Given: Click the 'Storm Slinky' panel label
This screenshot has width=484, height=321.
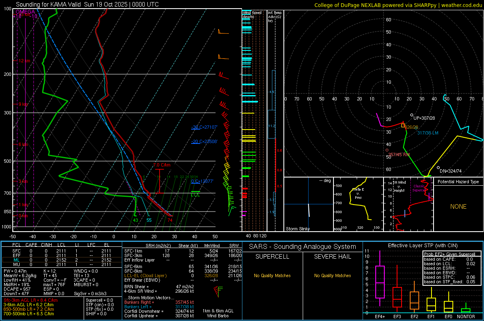Looking at the screenshot, I should (297, 229).
